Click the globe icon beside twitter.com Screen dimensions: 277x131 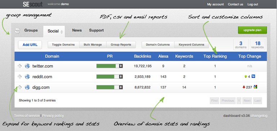pos(27,66)
